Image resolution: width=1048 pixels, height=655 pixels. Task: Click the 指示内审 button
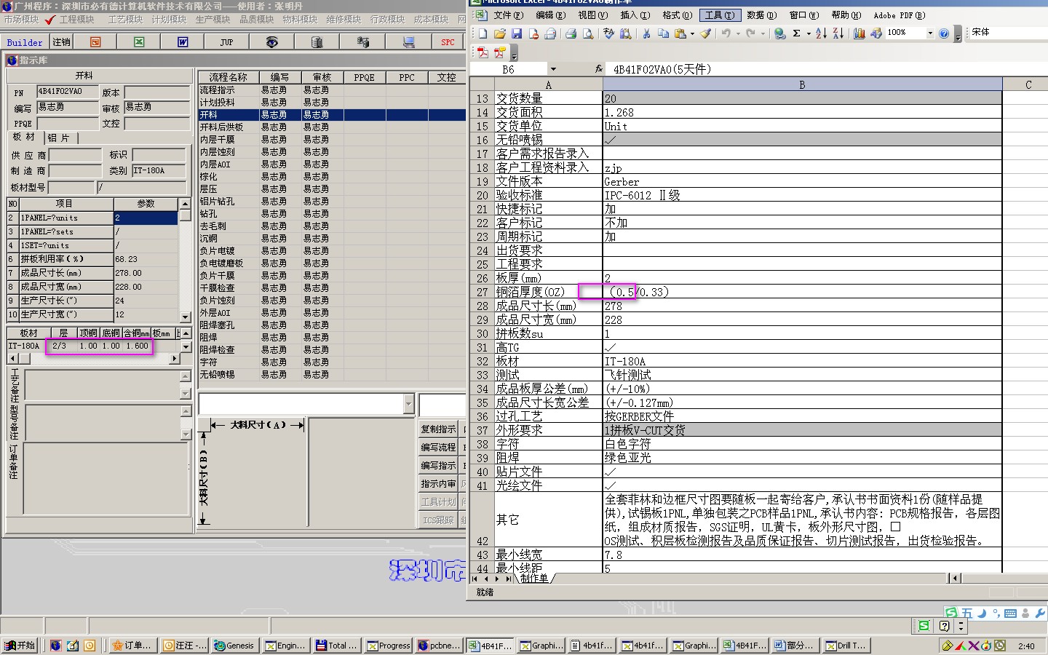[x=439, y=484]
